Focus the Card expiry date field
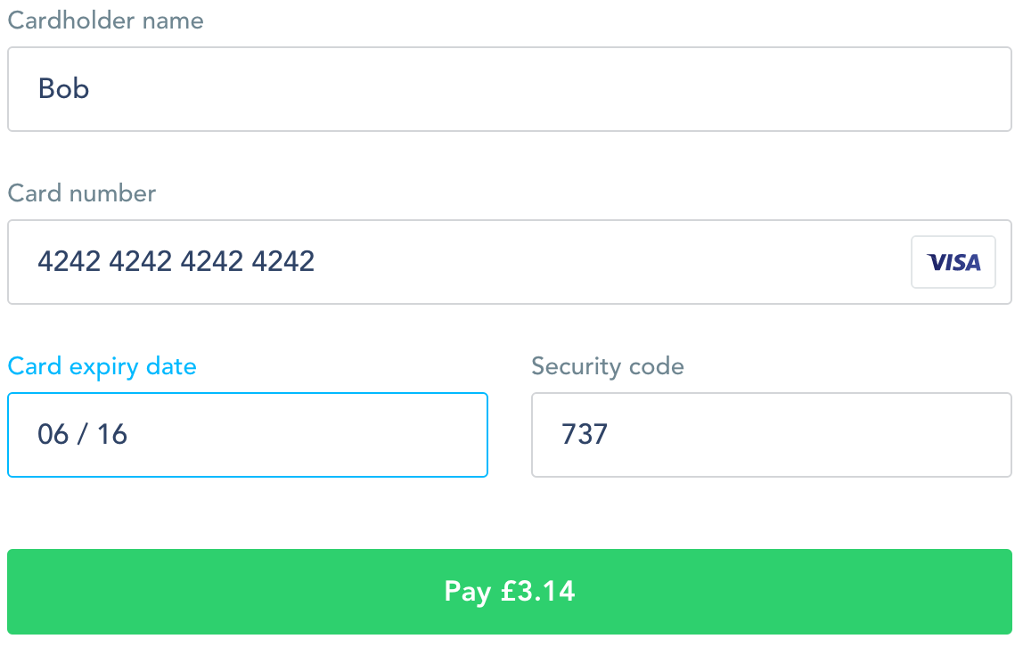This screenshot has height=647, width=1023. pyautogui.click(x=247, y=434)
